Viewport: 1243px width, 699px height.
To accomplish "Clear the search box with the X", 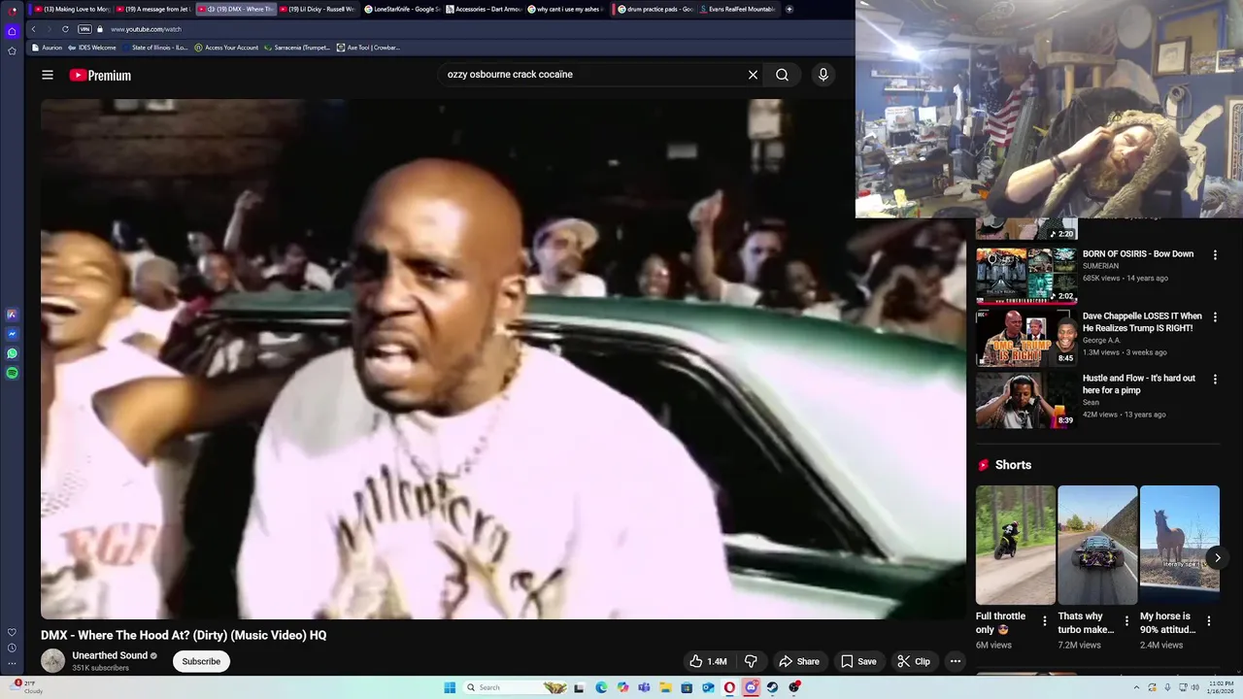I will coord(753,75).
